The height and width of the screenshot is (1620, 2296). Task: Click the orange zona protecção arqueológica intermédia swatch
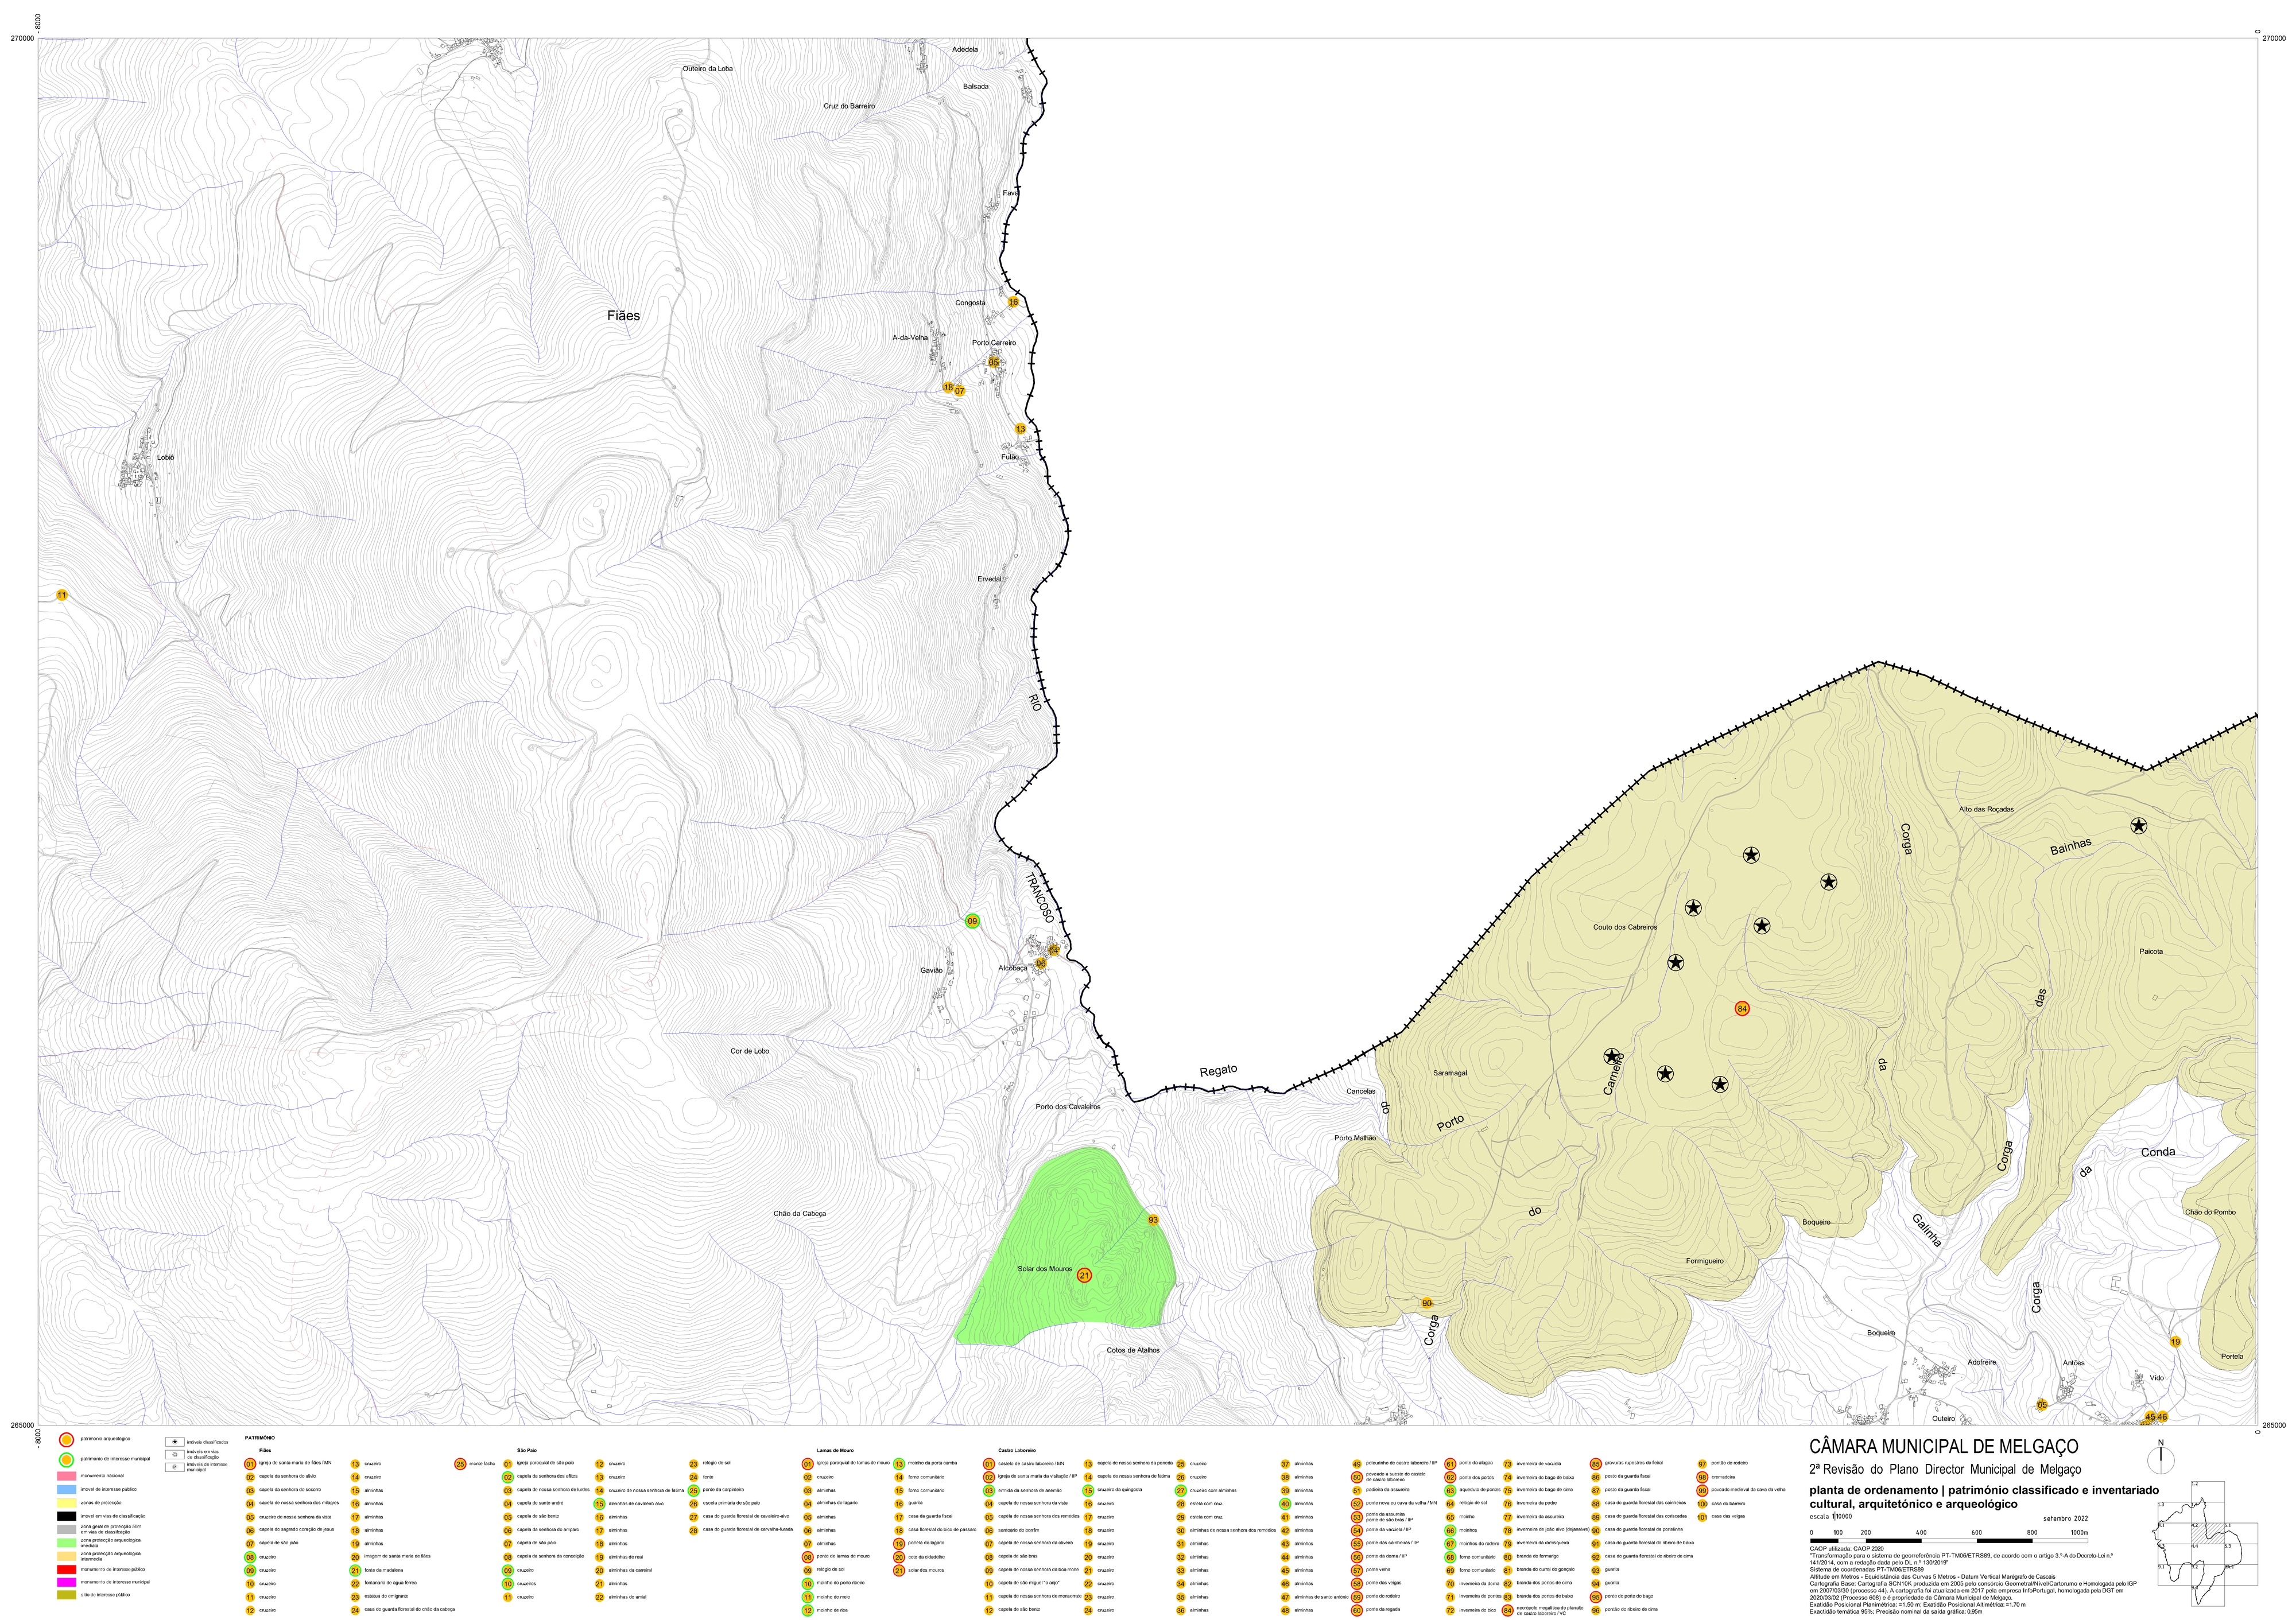66,1555
